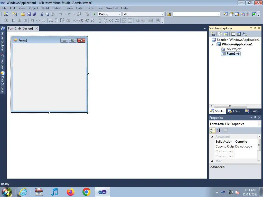263x197 pixels.
Task: Toggle auto-hide pin on Solution Explorer
Action: (255, 28)
